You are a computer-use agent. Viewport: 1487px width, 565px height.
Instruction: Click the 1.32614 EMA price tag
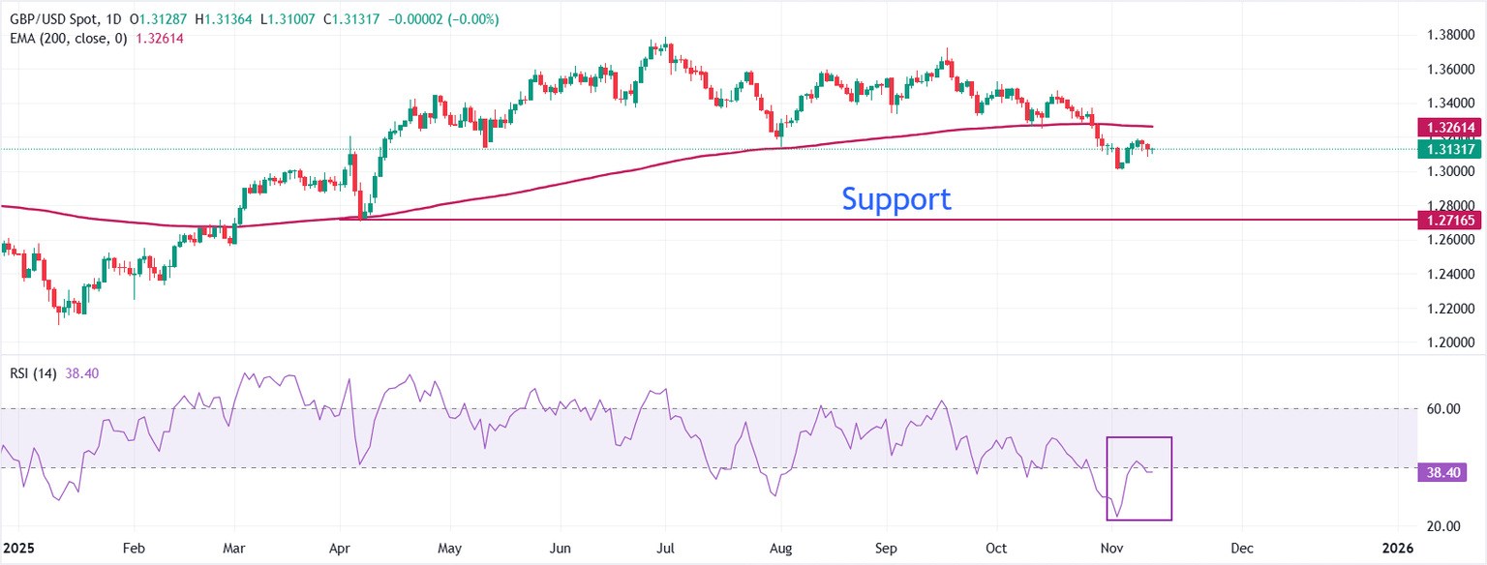(1448, 127)
